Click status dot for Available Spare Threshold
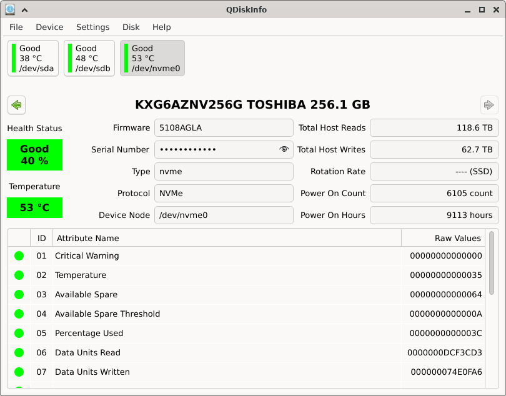This screenshot has width=506, height=396. point(19,314)
